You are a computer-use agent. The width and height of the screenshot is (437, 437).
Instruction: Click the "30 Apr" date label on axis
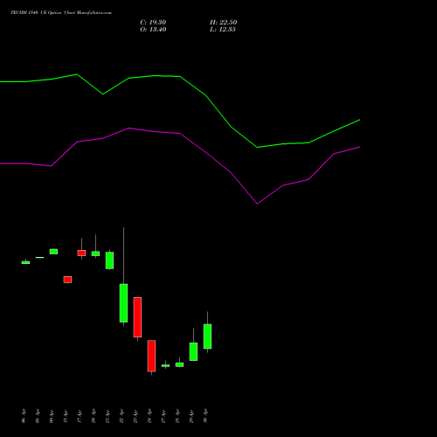pyautogui.click(x=205, y=416)
